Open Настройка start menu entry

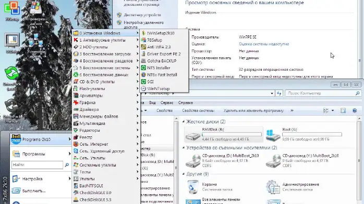[x=41, y=179]
